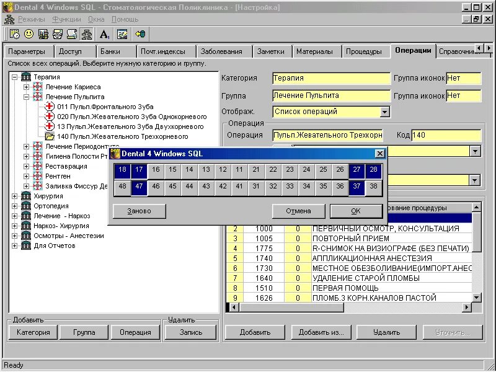Select tooth 48 in the lower row
The image size is (496, 372).
[x=122, y=187]
